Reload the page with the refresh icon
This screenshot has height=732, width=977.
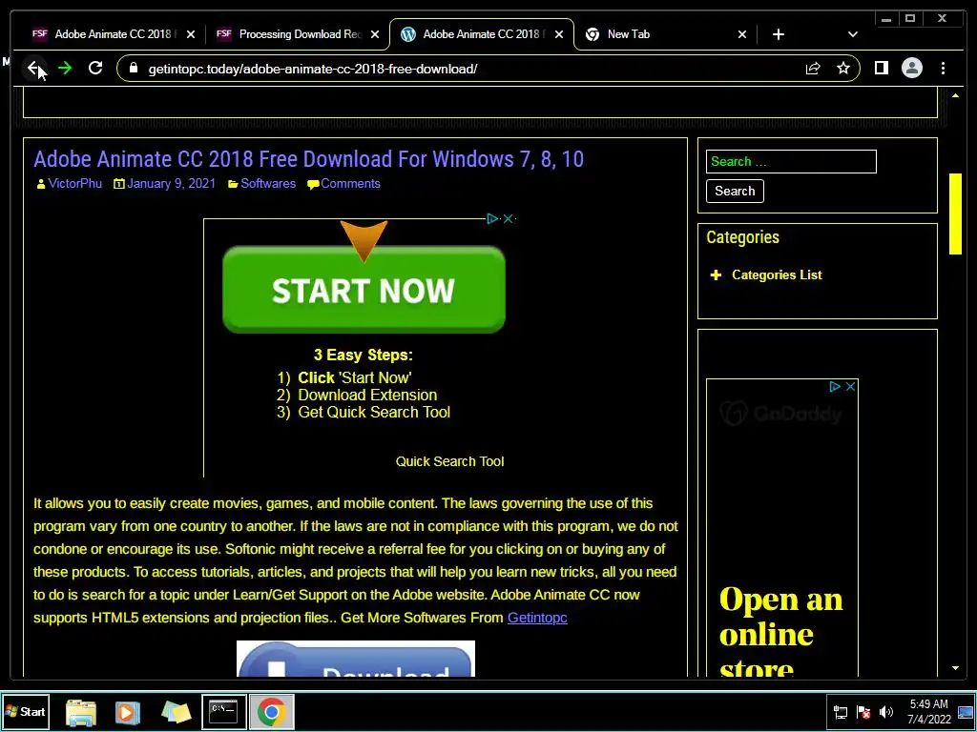pyautogui.click(x=95, y=68)
